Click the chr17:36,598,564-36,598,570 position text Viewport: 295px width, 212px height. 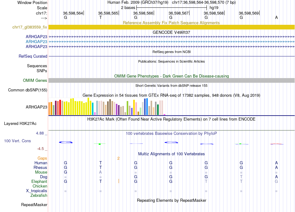[198, 2]
